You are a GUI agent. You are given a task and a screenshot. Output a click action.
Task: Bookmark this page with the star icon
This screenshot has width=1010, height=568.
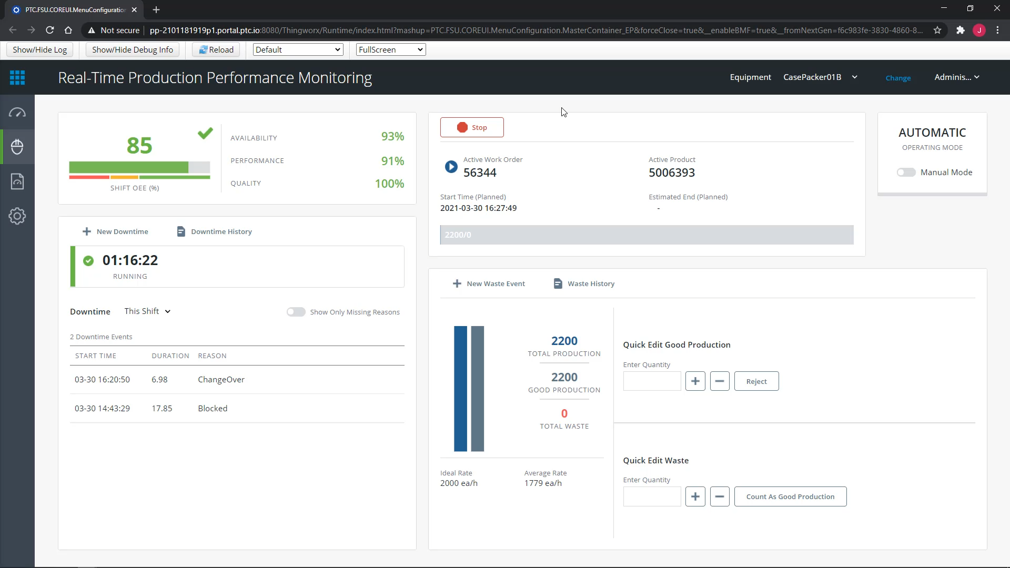(x=937, y=31)
